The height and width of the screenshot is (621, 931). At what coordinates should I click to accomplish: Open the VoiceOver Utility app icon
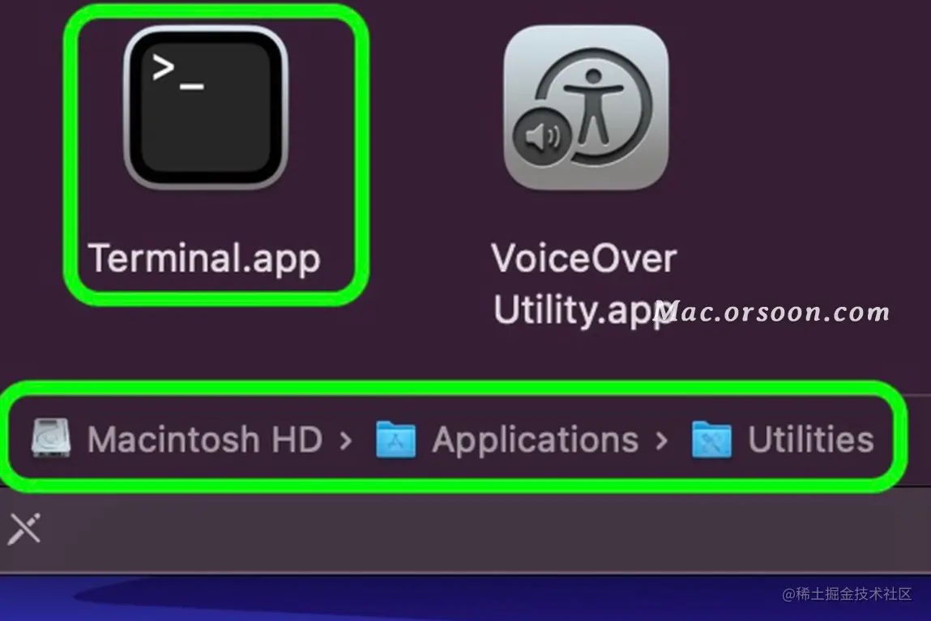586,108
